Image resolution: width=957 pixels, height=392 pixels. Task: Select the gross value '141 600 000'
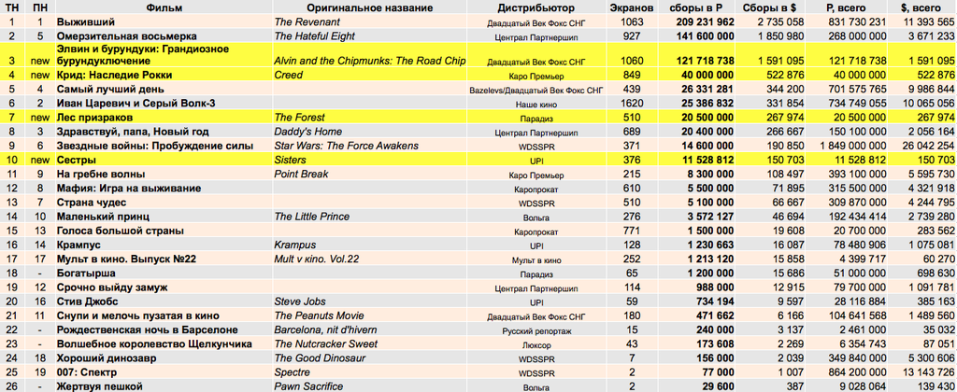pyautogui.click(x=705, y=36)
